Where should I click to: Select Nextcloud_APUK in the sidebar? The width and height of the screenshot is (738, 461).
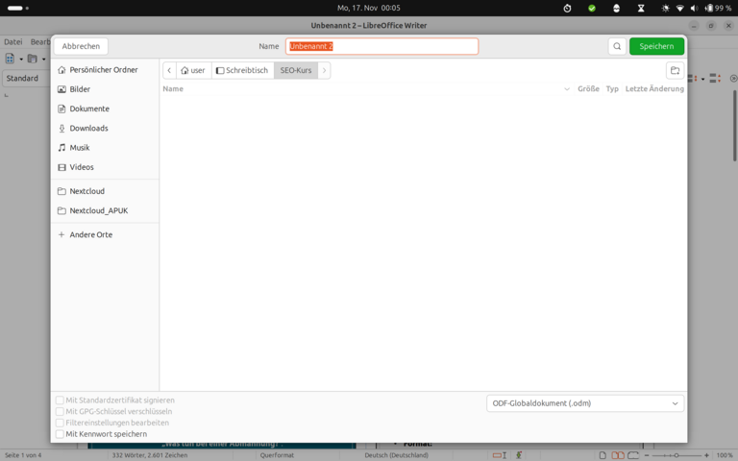point(98,210)
